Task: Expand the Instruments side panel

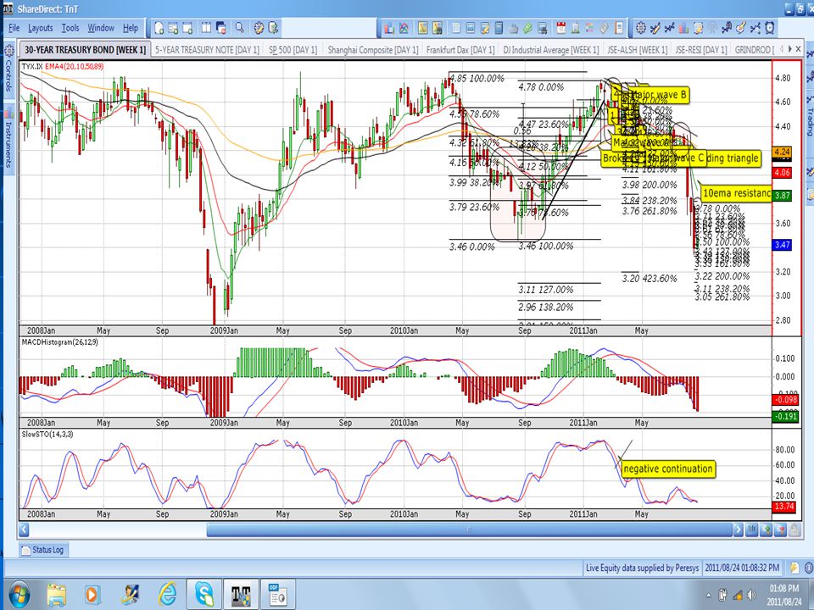Action: pyautogui.click(x=8, y=139)
